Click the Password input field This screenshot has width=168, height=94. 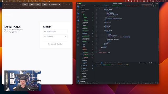(x=55, y=36)
